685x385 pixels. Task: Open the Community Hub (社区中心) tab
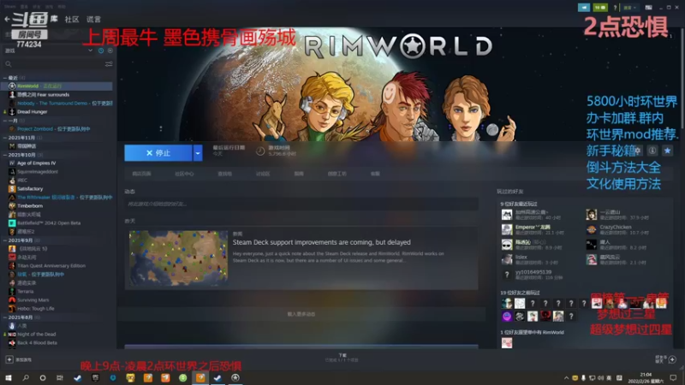pyautogui.click(x=184, y=174)
